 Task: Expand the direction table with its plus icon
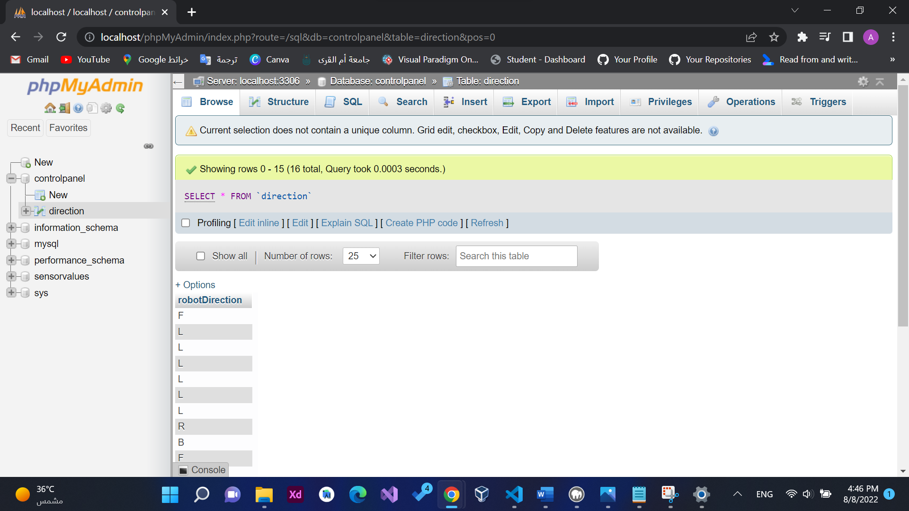[x=26, y=211]
